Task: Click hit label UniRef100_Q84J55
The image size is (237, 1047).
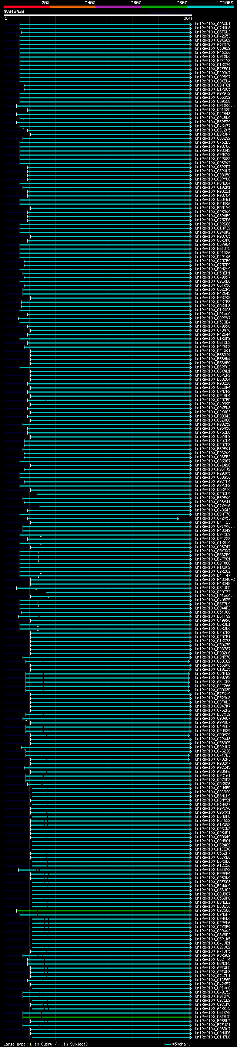Action: [213, 588]
